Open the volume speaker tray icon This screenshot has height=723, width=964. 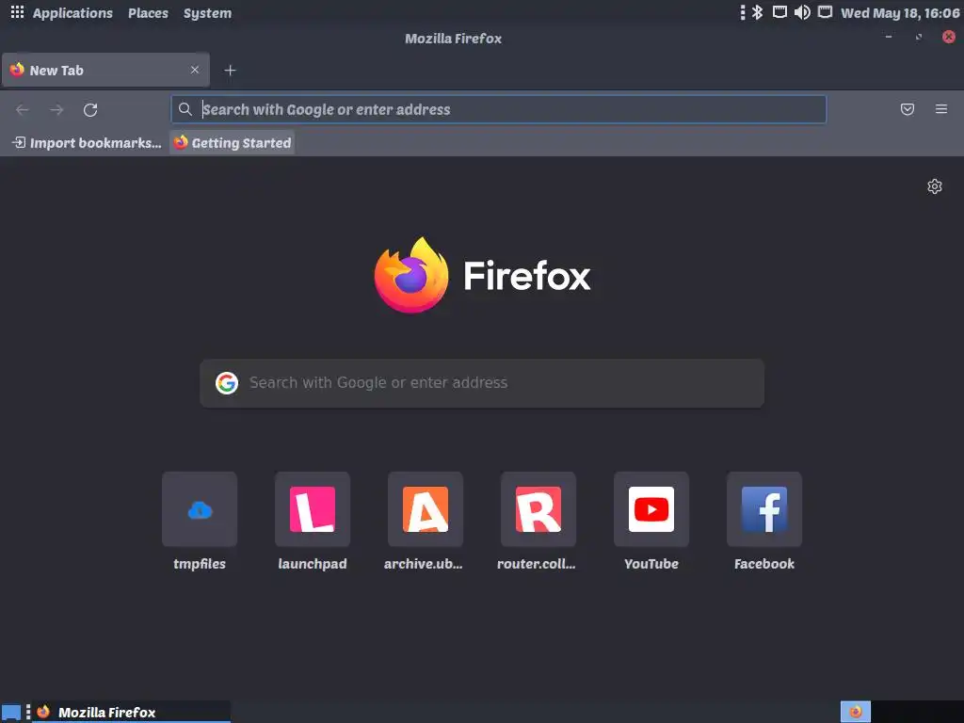tap(802, 12)
